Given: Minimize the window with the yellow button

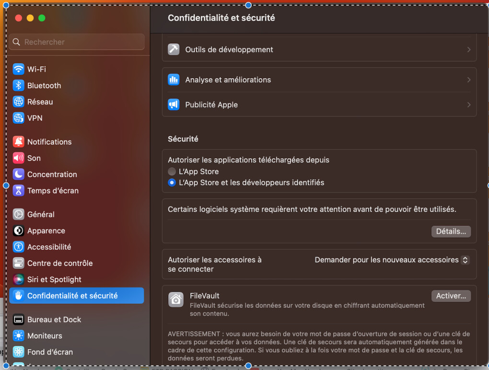Looking at the screenshot, I should point(30,18).
